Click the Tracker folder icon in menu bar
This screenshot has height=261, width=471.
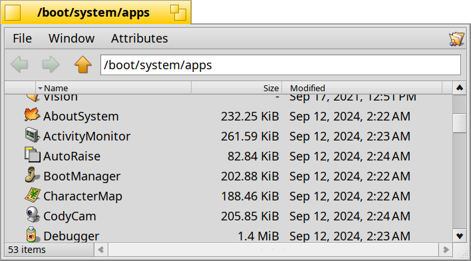(456, 39)
